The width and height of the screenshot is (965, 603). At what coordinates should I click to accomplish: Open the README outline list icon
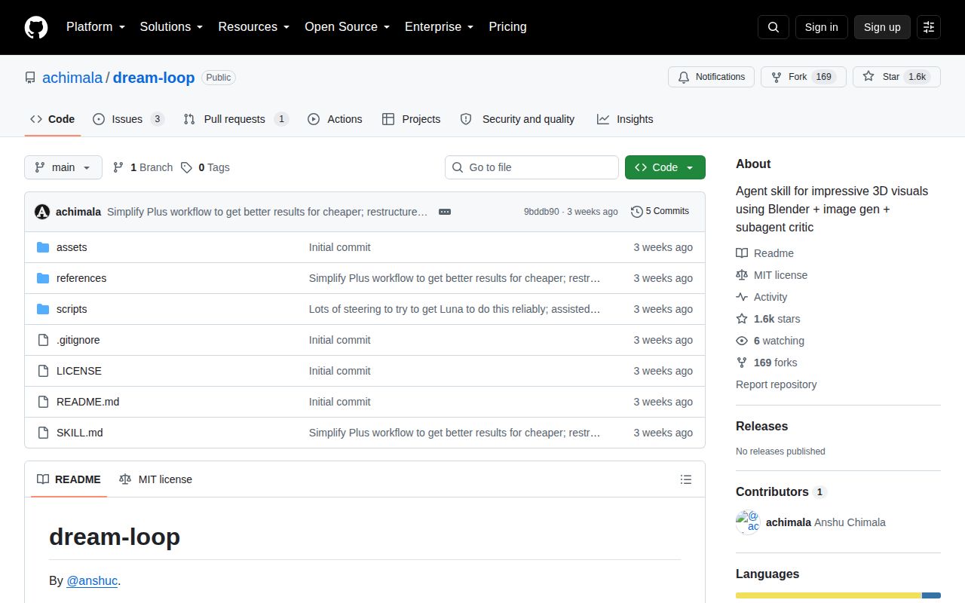tap(686, 479)
